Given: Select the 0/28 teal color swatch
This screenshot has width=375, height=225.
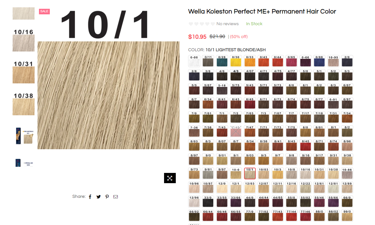Looking at the screenshot, I should click(x=222, y=61).
